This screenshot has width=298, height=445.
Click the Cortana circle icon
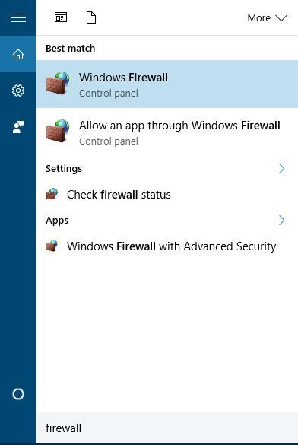pyautogui.click(x=18, y=394)
